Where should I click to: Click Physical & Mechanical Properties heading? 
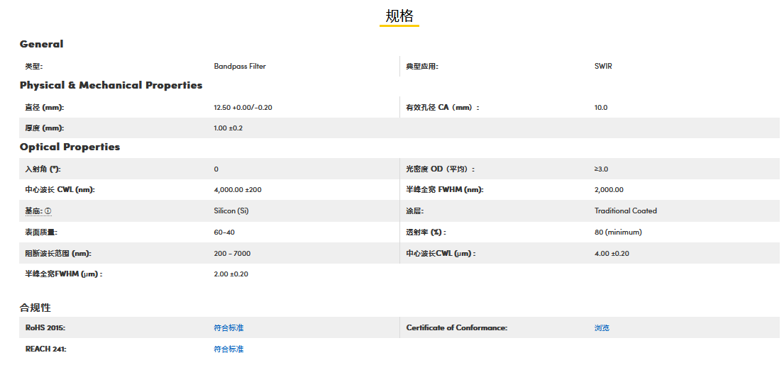coord(111,85)
